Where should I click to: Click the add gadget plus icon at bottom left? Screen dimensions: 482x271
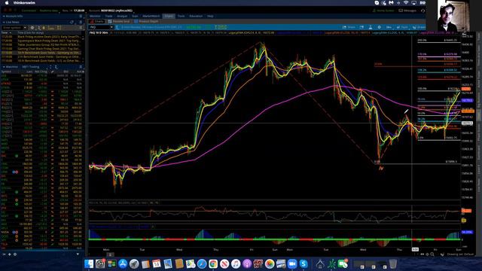point(10,254)
